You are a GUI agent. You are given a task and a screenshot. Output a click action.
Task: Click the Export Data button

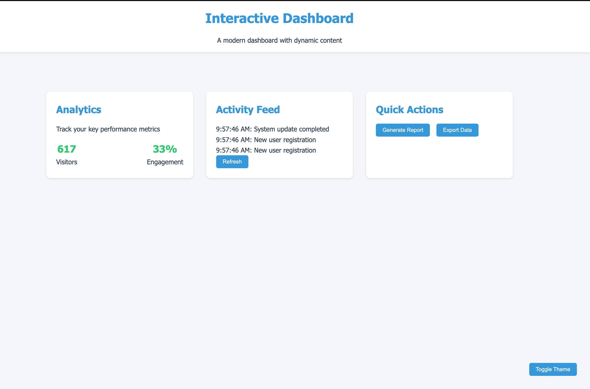coord(457,130)
